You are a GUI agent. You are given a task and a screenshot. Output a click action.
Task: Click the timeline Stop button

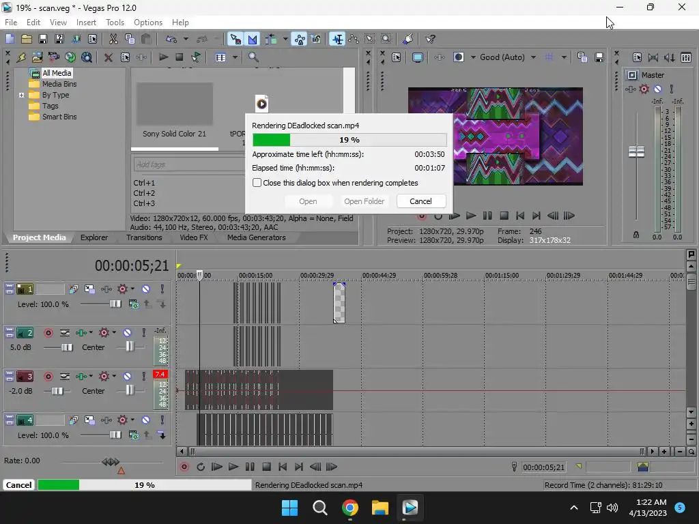(x=267, y=467)
